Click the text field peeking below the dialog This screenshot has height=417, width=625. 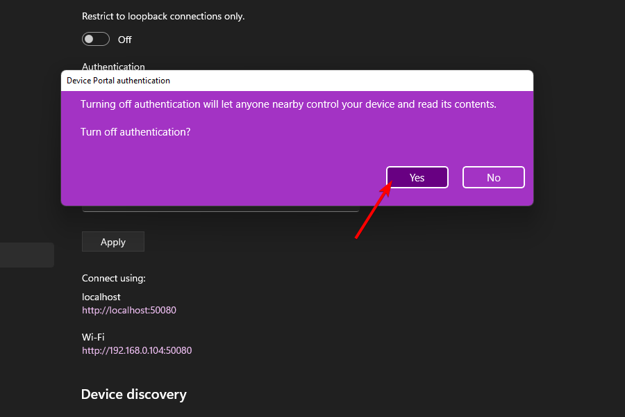(x=220, y=208)
